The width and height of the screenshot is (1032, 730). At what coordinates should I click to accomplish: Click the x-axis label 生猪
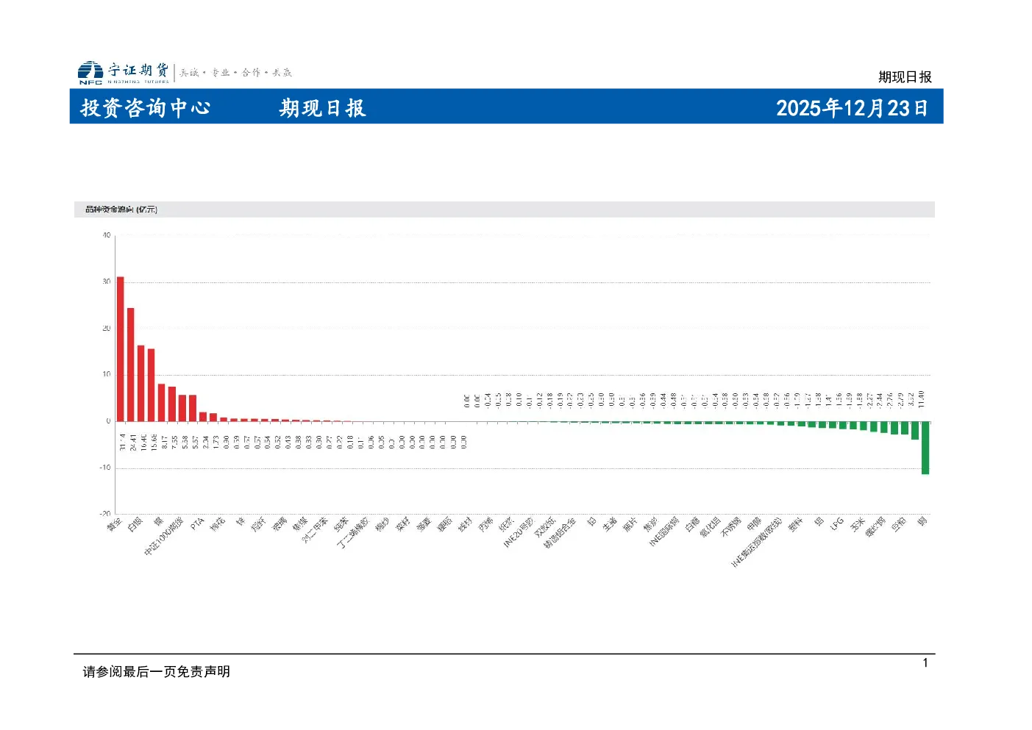click(609, 525)
